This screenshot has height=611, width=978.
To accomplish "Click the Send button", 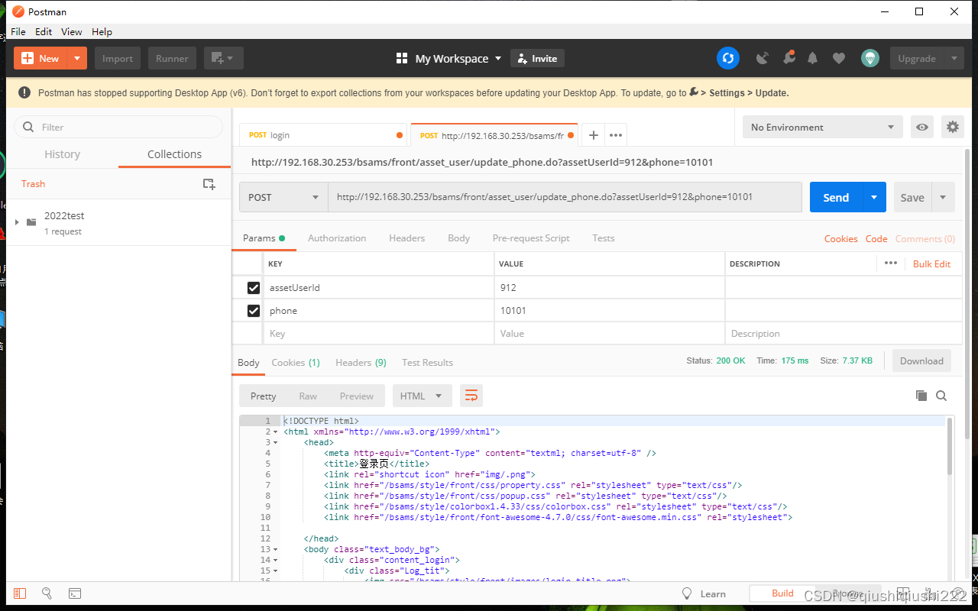I will [836, 197].
